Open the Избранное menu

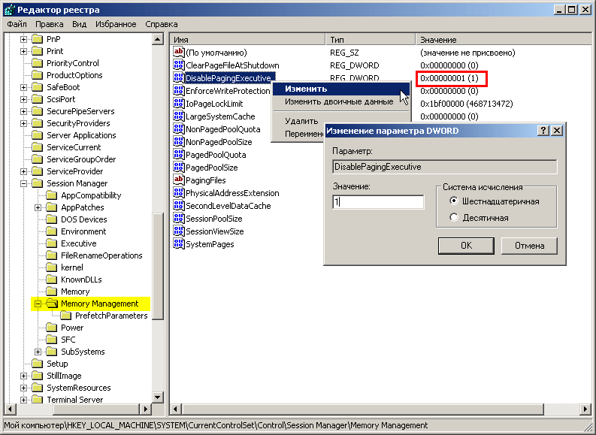point(115,24)
